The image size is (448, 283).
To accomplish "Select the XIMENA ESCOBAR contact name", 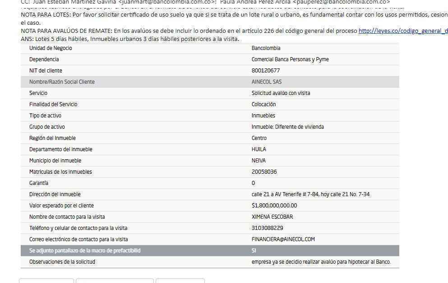I will (x=272, y=217).
